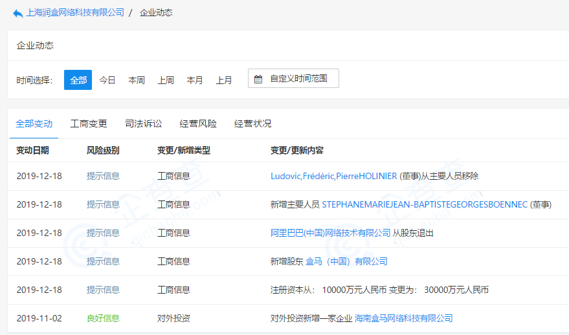
Task: Open 上海润盒网络科技有限公司 company link
Action: click(x=75, y=13)
